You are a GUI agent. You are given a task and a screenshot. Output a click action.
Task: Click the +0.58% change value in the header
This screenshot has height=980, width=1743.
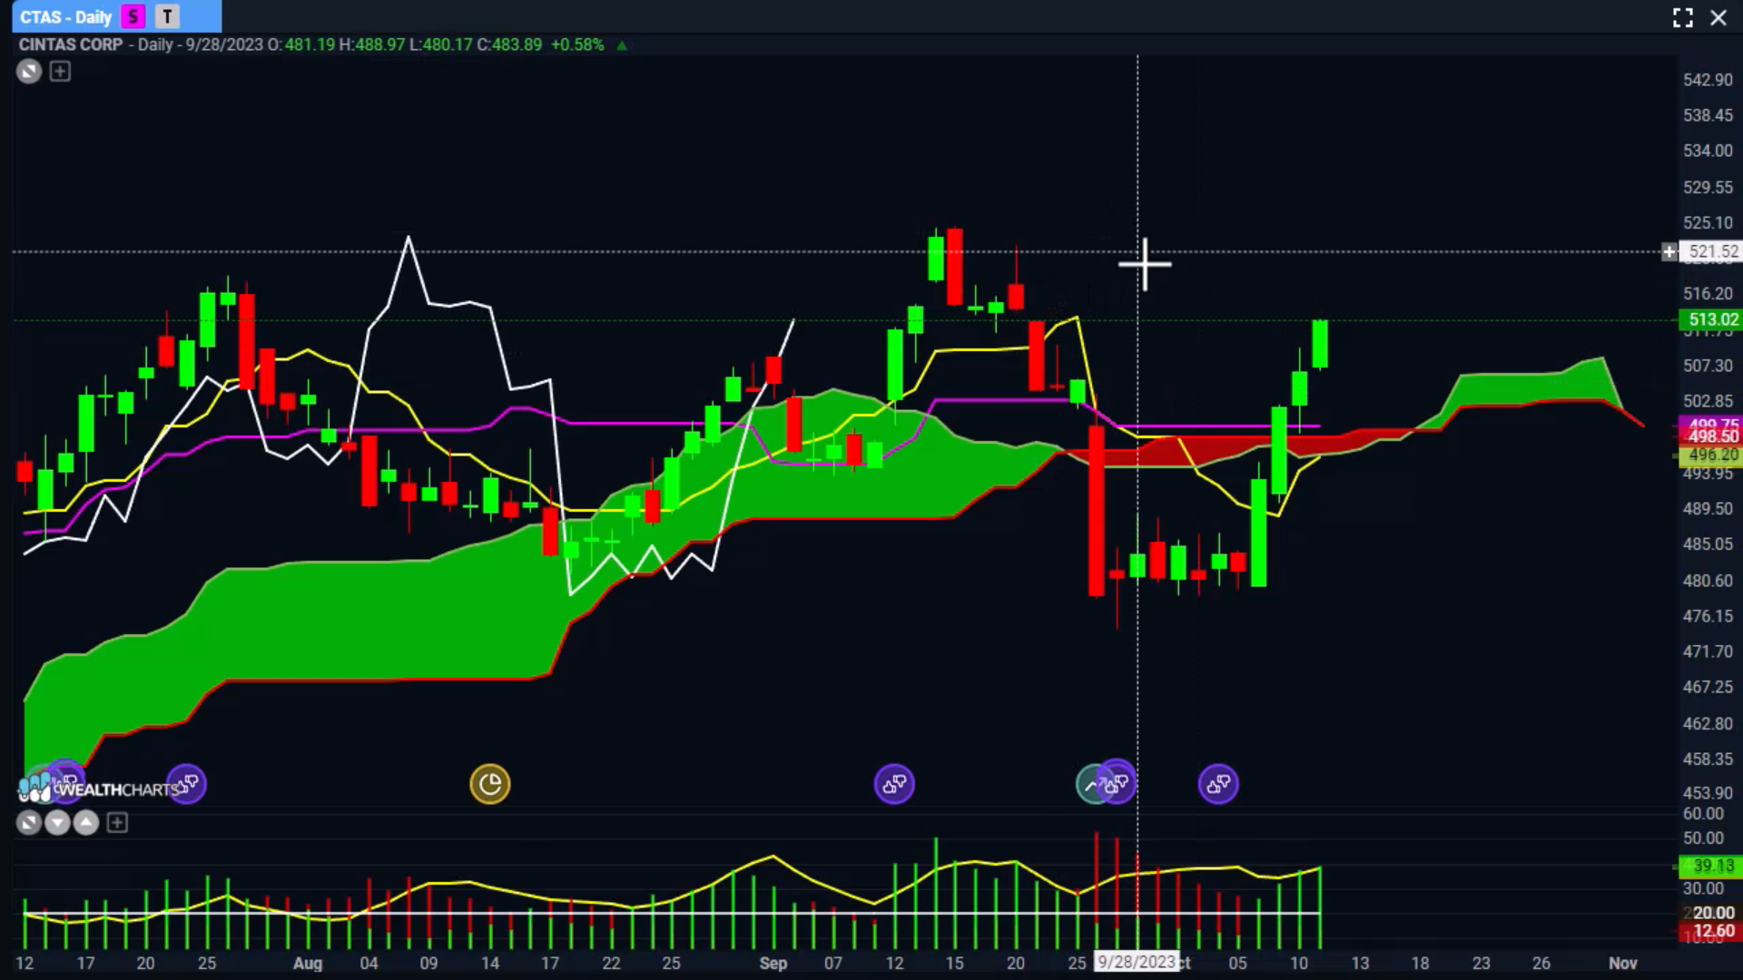tap(577, 44)
